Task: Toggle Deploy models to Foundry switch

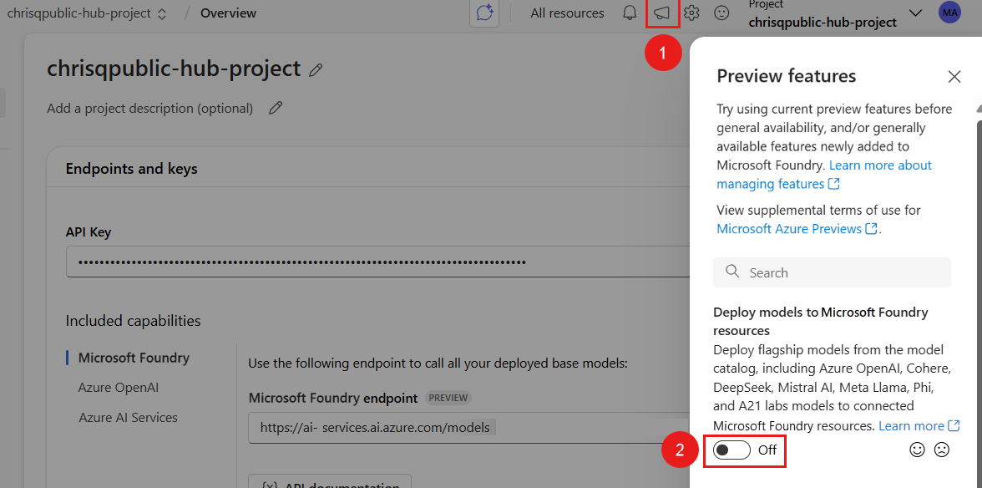Action: click(731, 450)
